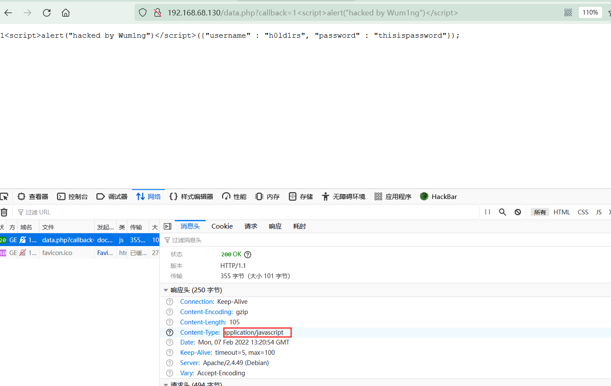Select the Date header value text

[x=244, y=342]
